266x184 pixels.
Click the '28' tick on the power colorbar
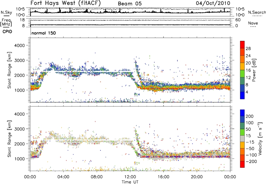[x=248, y=48]
